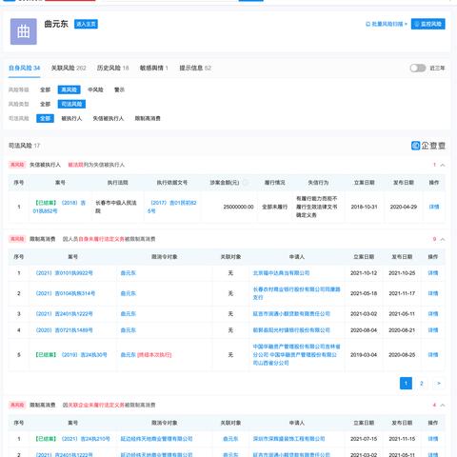Viewport: 457px width, 457px height.
Task: Open the 前郭县阳光村镇银行 applicant link
Action: pos(291,330)
